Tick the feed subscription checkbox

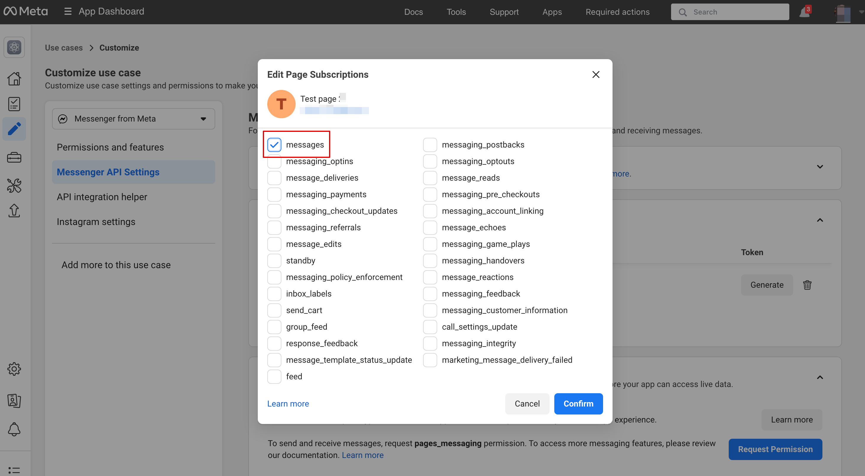click(274, 376)
